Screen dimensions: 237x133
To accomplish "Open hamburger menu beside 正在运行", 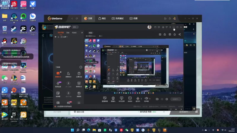I will (x=196, y=112).
